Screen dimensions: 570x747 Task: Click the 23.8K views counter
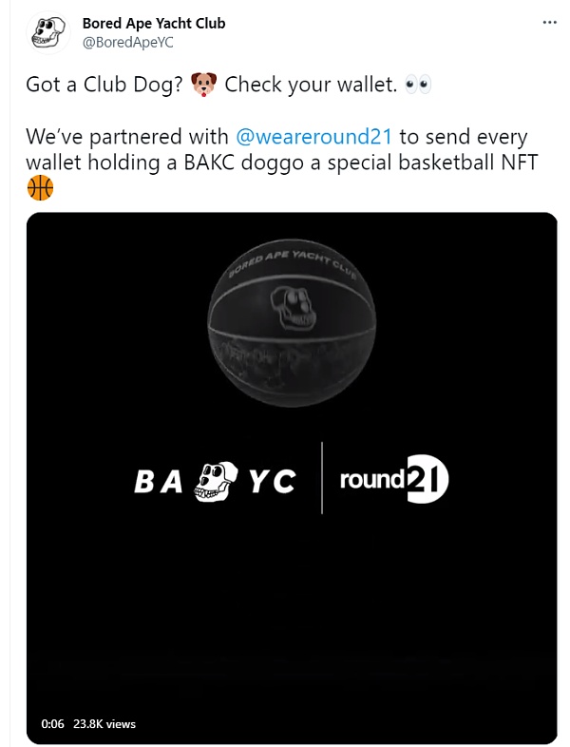pyautogui.click(x=104, y=724)
